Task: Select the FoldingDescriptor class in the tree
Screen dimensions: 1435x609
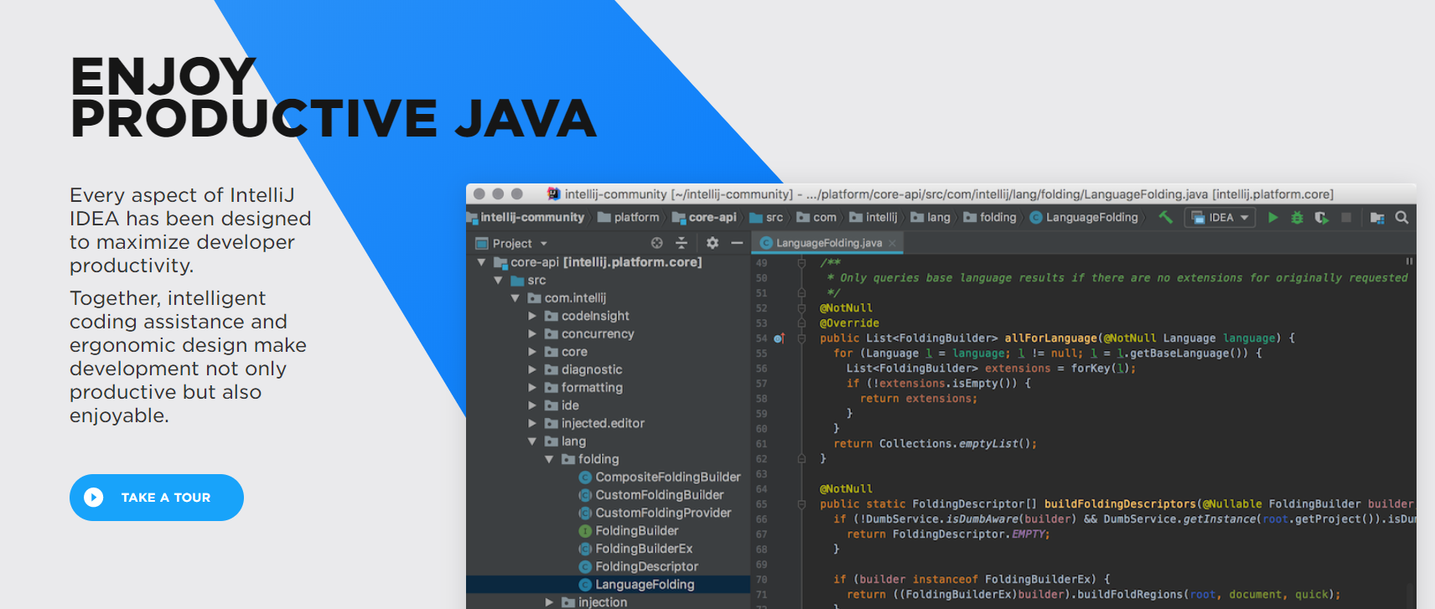Action: pyautogui.click(x=646, y=567)
